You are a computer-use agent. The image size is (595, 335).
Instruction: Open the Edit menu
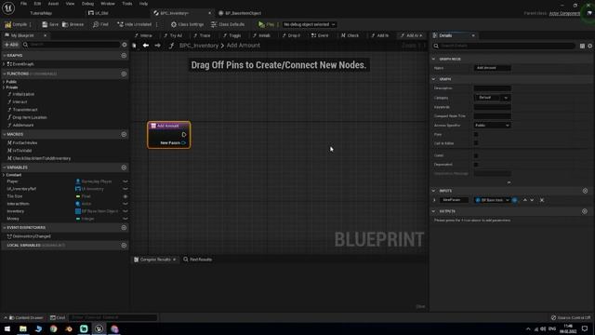point(37,4)
